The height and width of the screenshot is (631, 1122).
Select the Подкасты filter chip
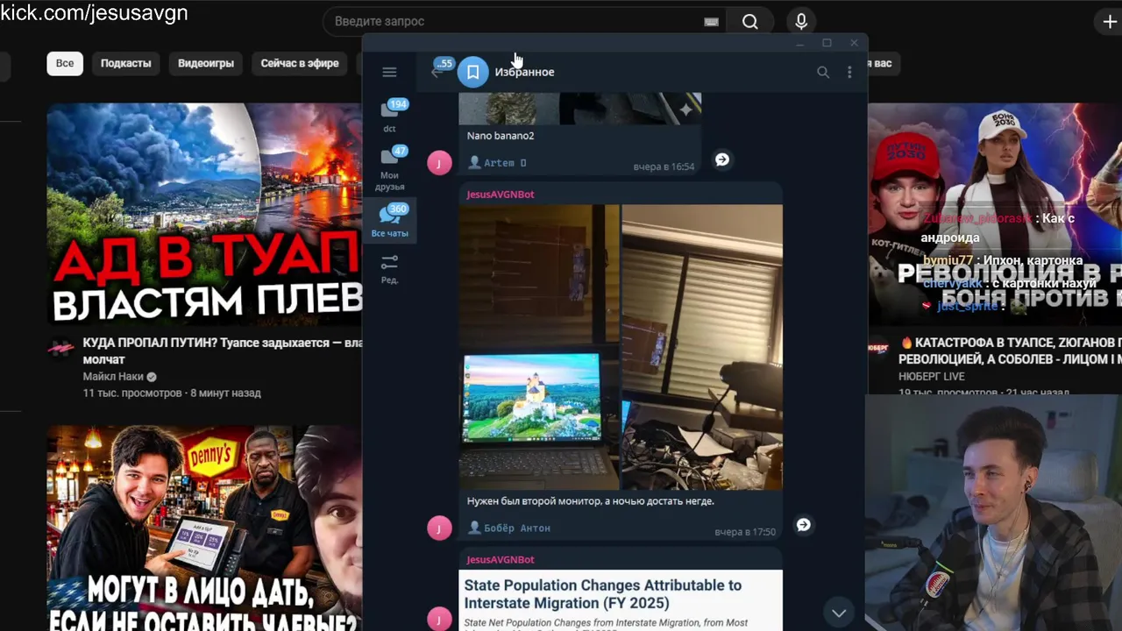click(125, 63)
